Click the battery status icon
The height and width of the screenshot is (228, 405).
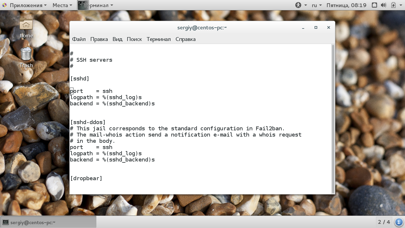393,5
